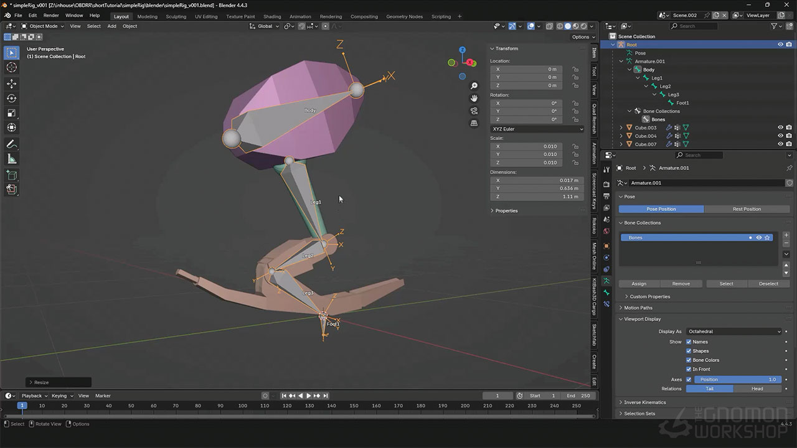Switch to the Sculpting workspace tab
797x448 pixels.
(176, 17)
